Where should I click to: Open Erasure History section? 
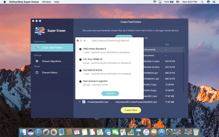[x=50, y=72]
